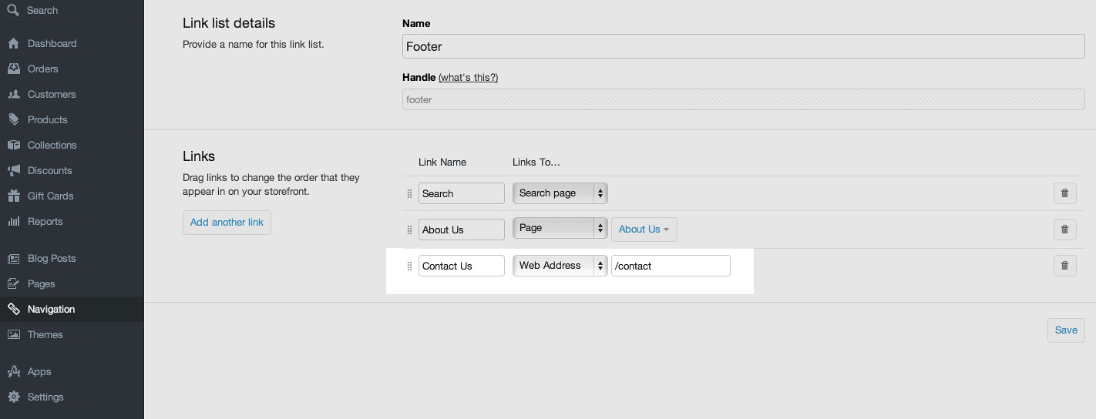Screen dimensions: 1096x419
Task: Expand the Web Address link type dropdown
Action: point(560,266)
